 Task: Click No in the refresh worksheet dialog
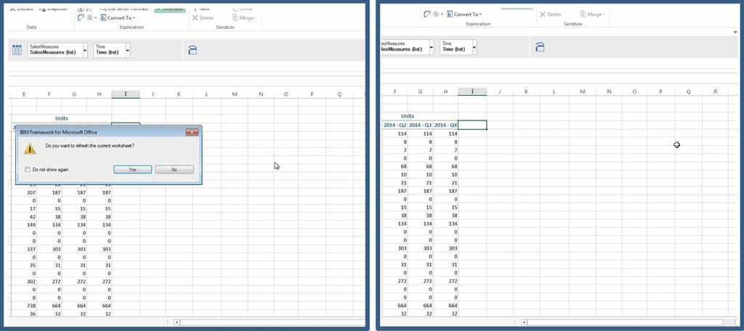[x=174, y=169]
